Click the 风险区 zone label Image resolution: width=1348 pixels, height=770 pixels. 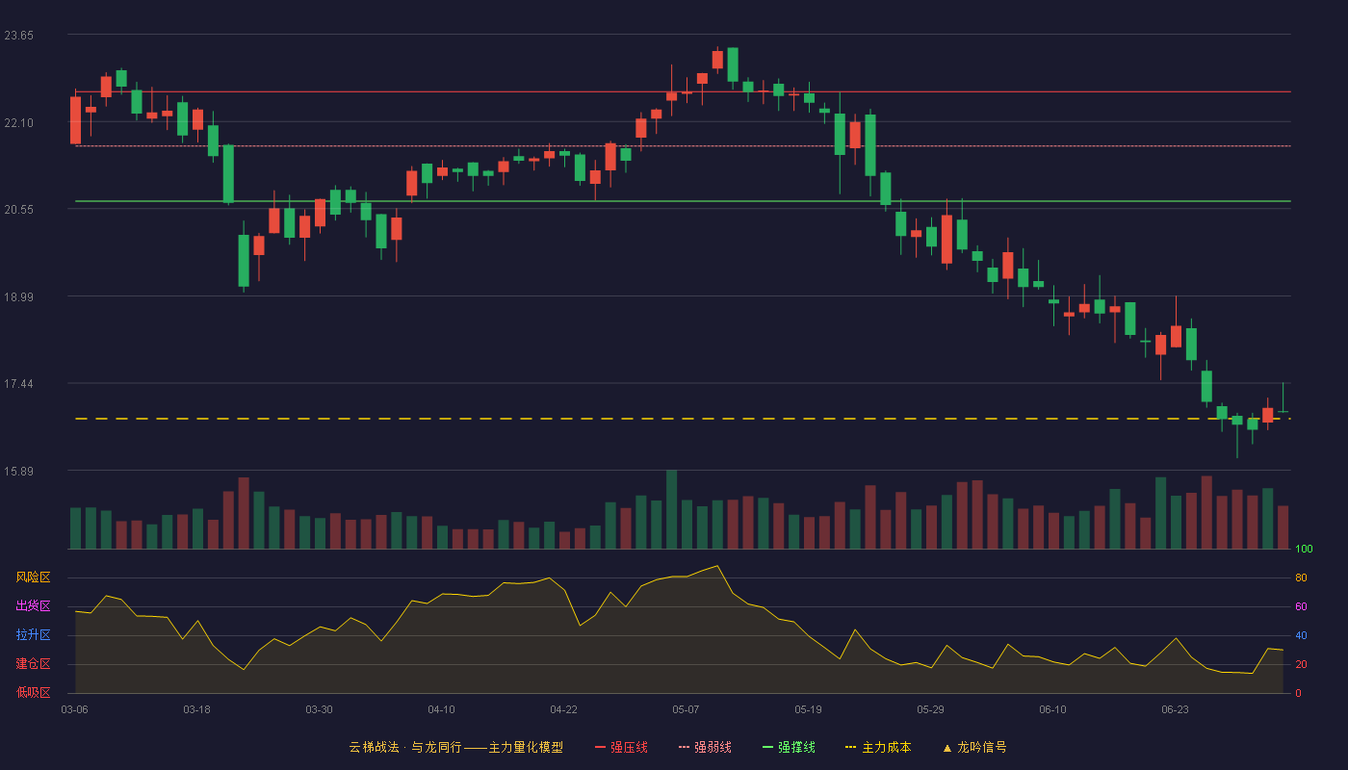33,577
